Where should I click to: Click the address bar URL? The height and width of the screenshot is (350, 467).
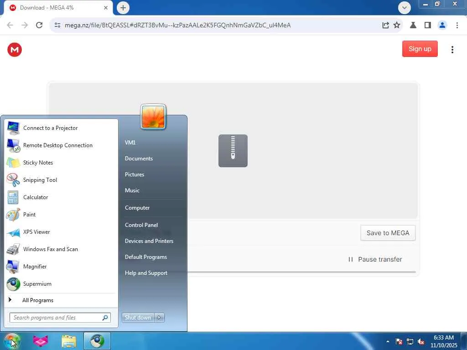tap(177, 25)
